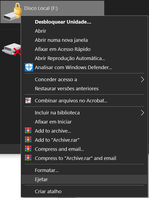Eject the drive with Ejetar
Screen dimensions: 149x198
pos(84,179)
